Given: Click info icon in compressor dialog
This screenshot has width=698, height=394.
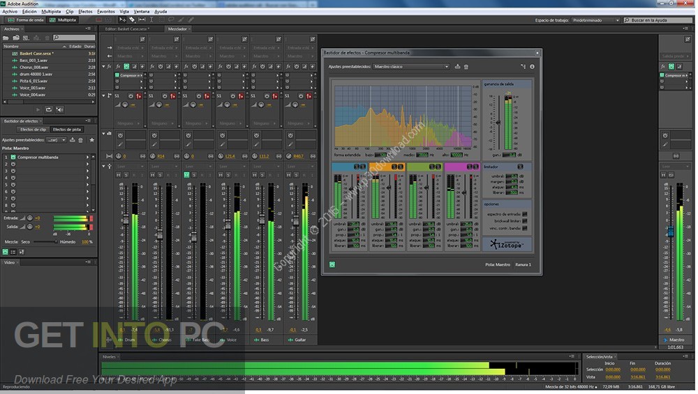Looking at the screenshot, I should (x=532, y=67).
